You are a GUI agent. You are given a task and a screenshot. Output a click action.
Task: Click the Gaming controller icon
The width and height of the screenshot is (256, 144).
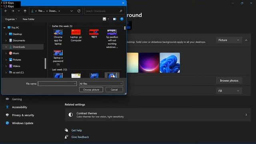point(7,99)
